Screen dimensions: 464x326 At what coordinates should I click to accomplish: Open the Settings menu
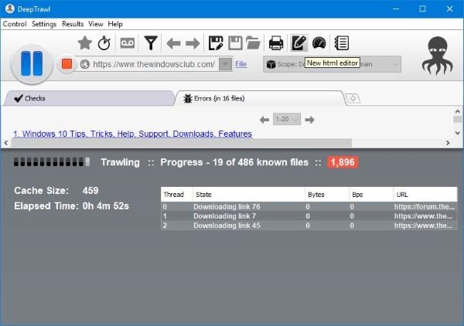[x=44, y=24]
